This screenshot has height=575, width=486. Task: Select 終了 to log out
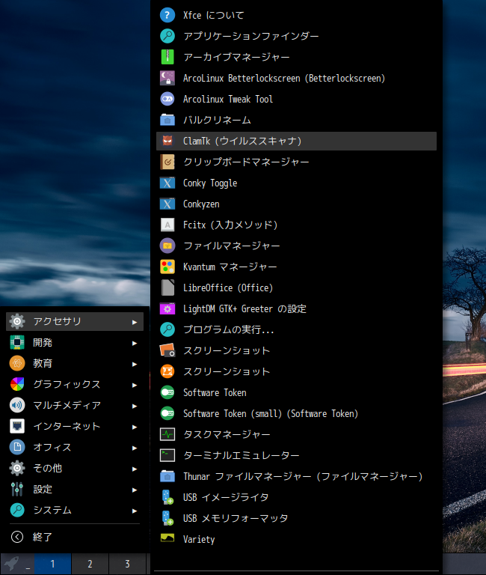[75, 537]
